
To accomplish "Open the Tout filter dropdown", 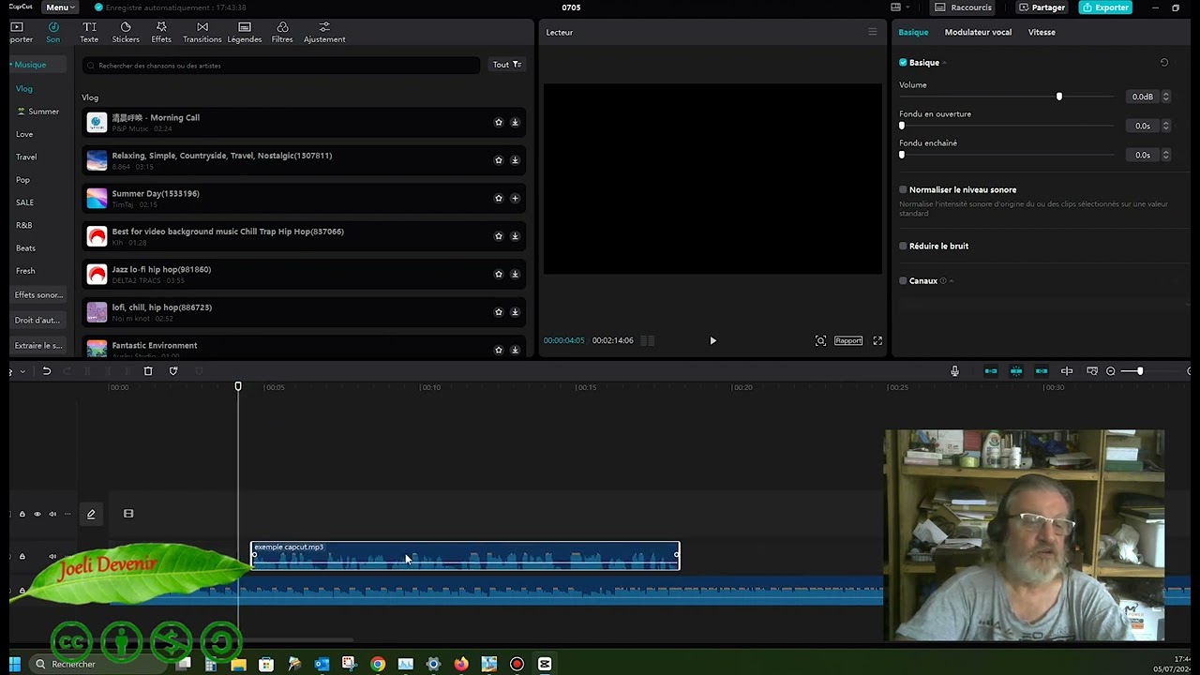I will (507, 65).
